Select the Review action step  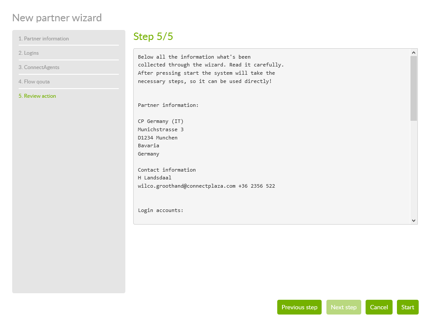coord(37,96)
